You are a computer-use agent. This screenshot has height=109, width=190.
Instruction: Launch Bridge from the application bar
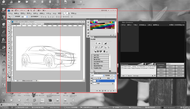point(12,11)
